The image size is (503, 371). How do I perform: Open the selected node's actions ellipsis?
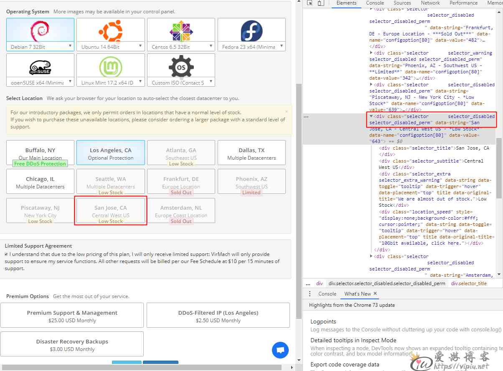click(306, 117)
